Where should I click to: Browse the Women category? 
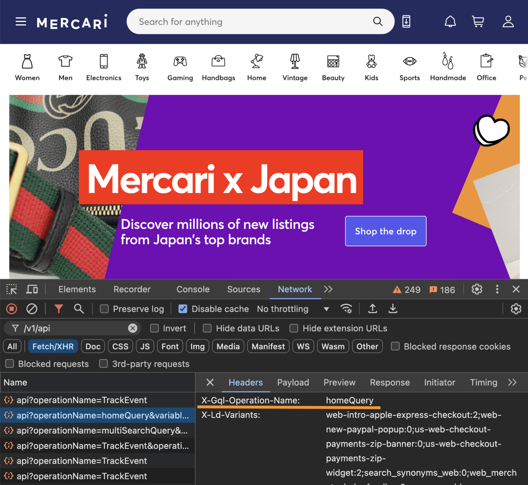point(27,68)
